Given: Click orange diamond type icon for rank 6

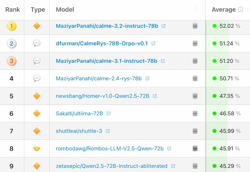Looking at the screenshot, I should [x=37, y=113].
